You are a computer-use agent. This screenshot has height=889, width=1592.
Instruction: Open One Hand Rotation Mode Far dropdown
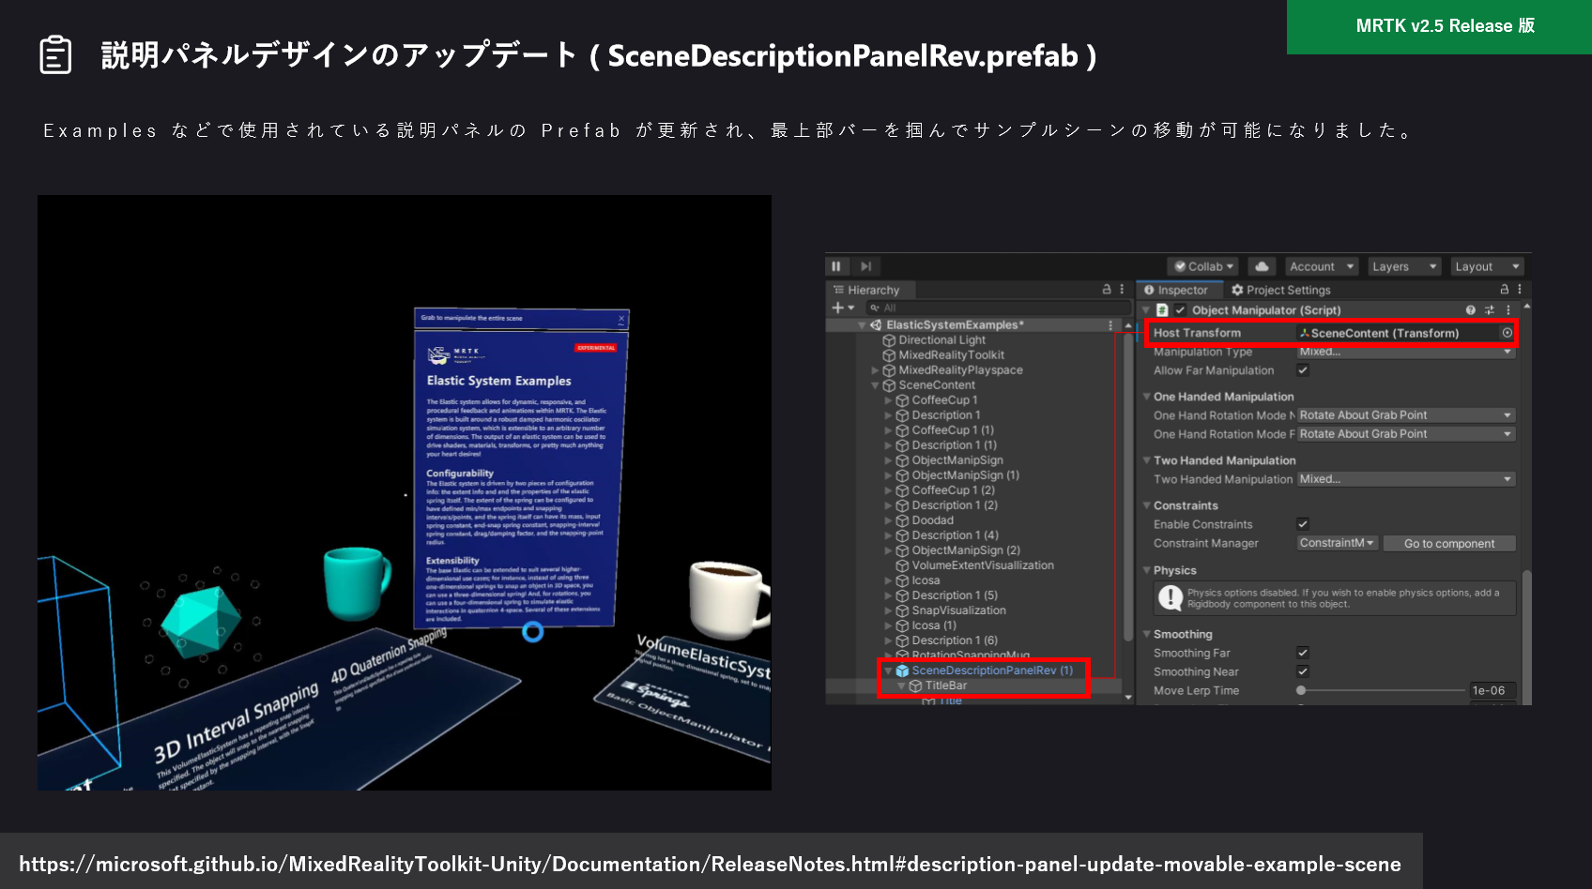(x=1406, y=434)
